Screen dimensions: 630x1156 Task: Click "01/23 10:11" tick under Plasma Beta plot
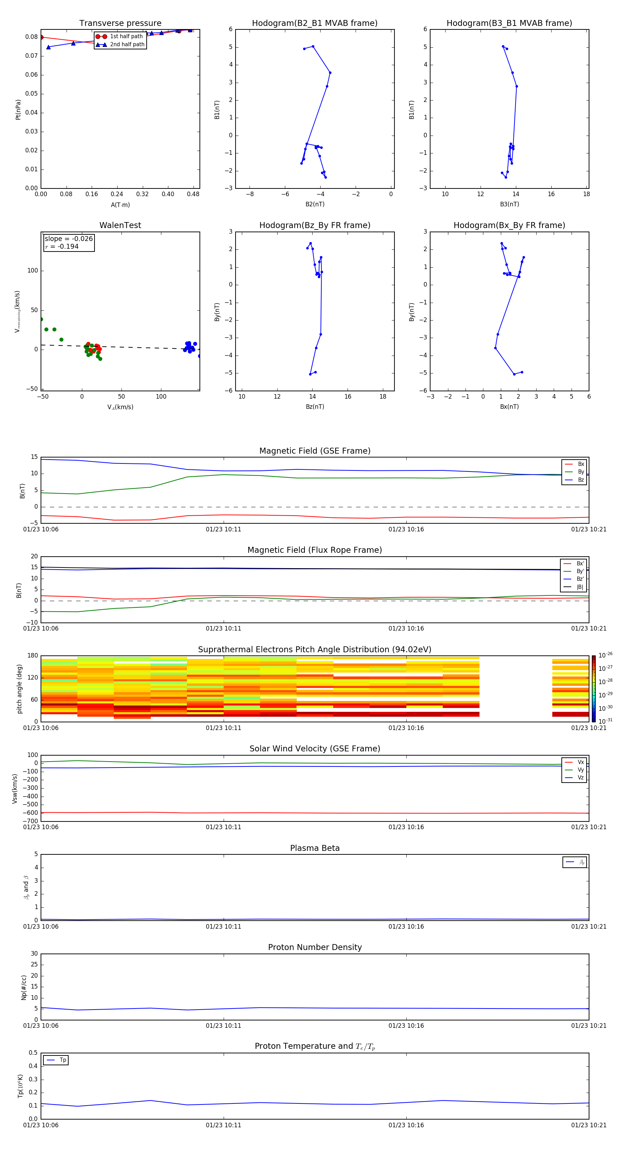coord(224,927)
